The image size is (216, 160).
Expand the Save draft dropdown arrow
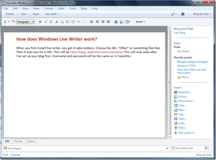click(x=59, y=14)
